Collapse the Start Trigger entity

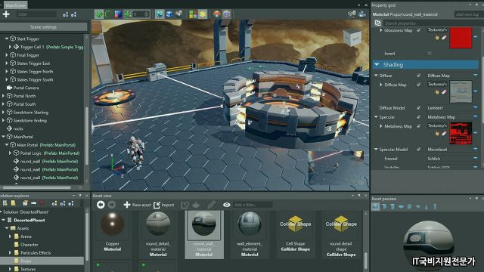point(7,39)
